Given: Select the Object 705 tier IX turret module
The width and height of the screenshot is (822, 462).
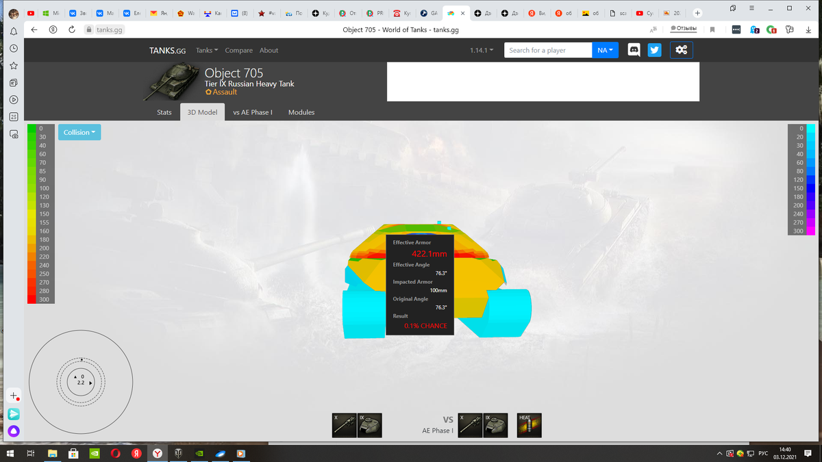Looking at the screenshot, I should [370, 425].
